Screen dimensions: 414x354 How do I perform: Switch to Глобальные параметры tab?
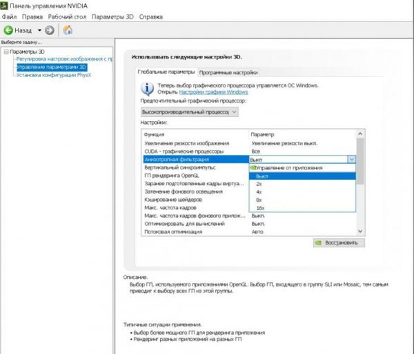pyautogui.click(x=166, y=72)
